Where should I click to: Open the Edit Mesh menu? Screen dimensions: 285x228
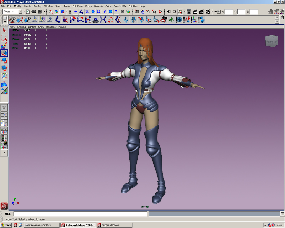pos(77,6)
